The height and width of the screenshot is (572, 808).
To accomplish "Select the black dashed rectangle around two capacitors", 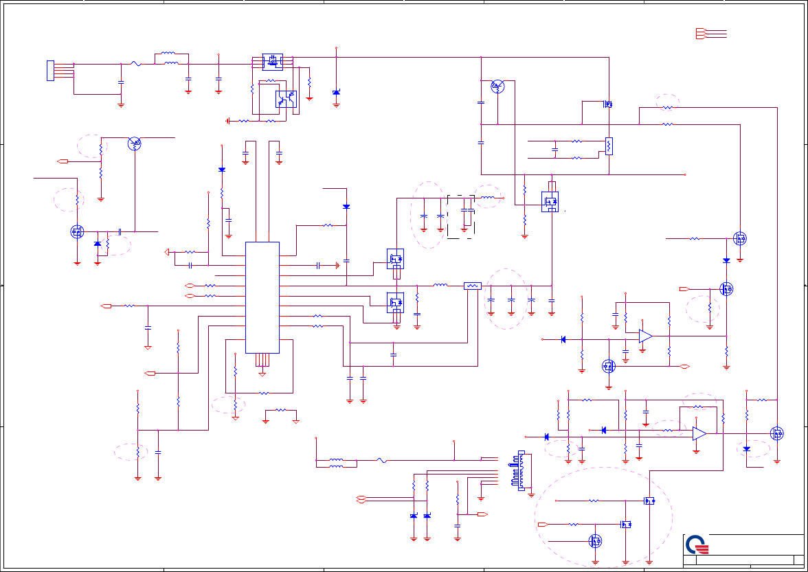I will pos(460,217).
